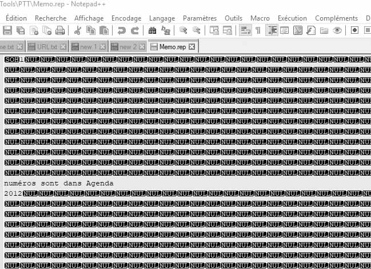Open the Langage menu
The image size is (371, 269).
click(162, 18)
